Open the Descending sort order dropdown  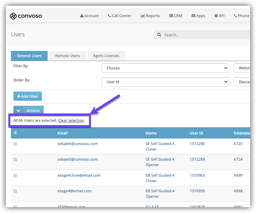pos(242,82)
